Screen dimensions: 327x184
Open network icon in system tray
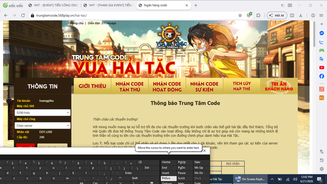click(288, 179)
